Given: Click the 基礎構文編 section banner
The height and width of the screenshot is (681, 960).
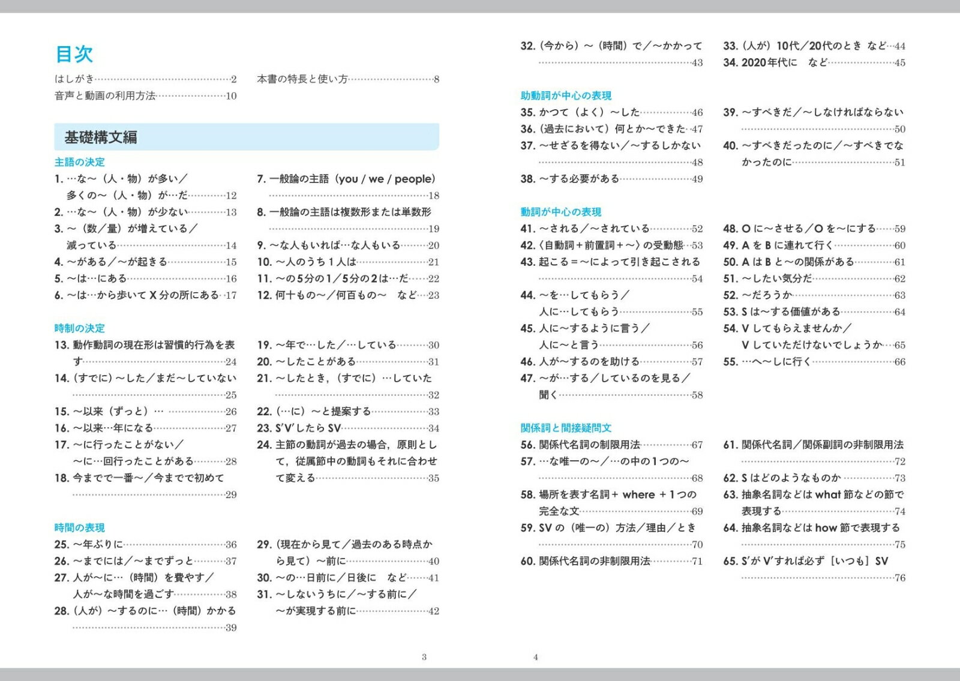Looking at the screenshot, I should click(x=246, y=137).
